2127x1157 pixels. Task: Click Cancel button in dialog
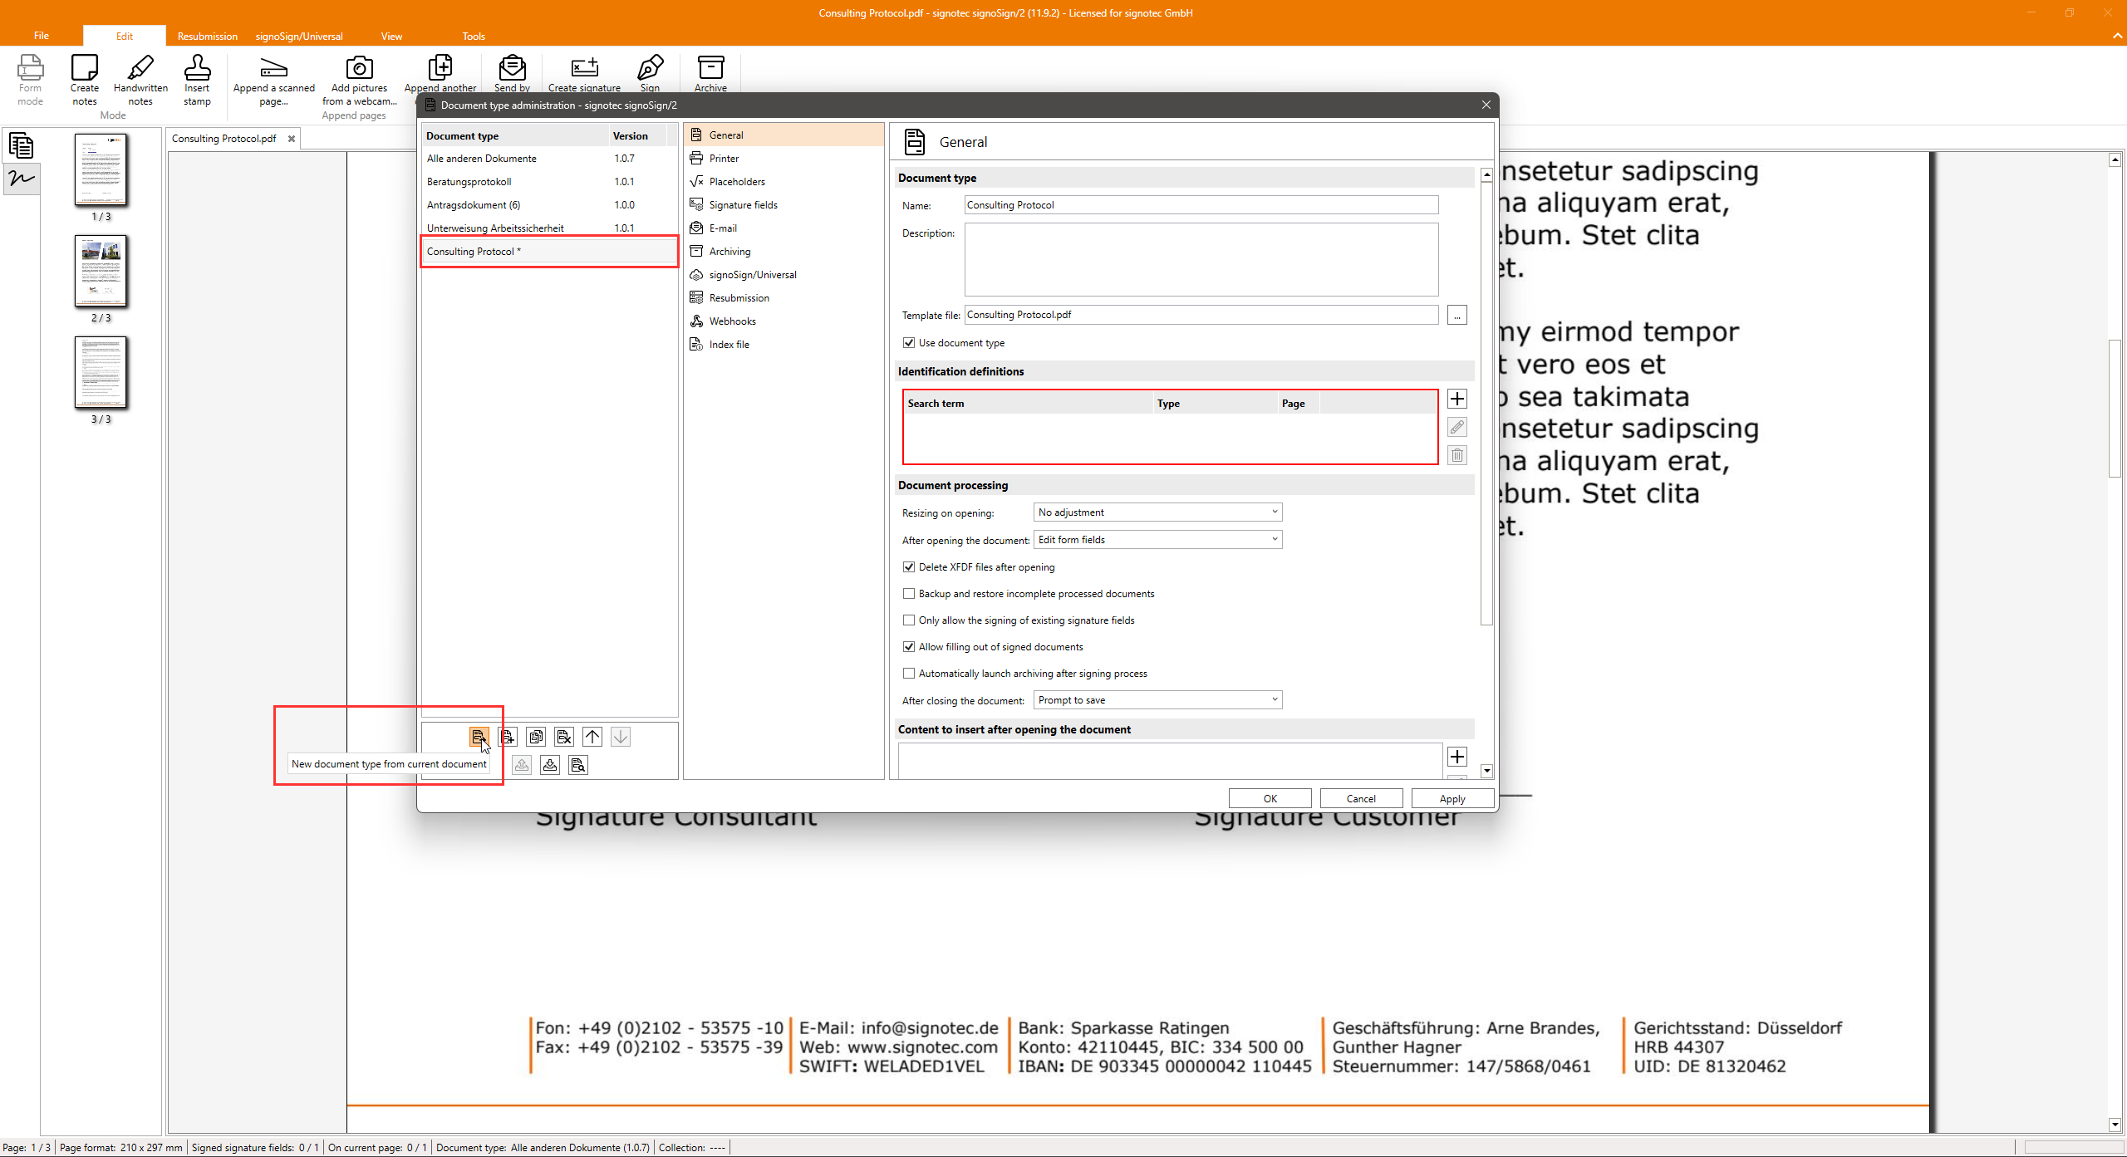point(1361,798)
